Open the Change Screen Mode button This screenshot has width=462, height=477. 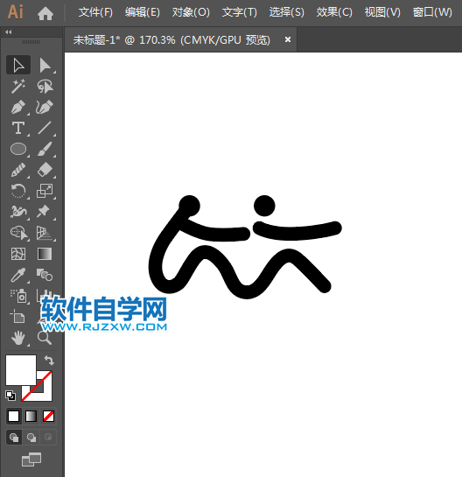point(31,459)
